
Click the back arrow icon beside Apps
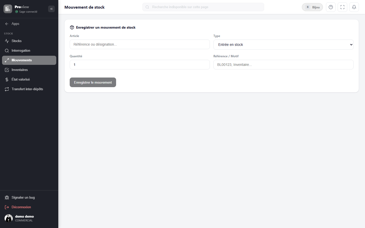tap(7, 24)
